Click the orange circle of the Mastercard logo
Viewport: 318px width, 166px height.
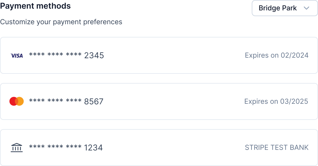point(20,101)
